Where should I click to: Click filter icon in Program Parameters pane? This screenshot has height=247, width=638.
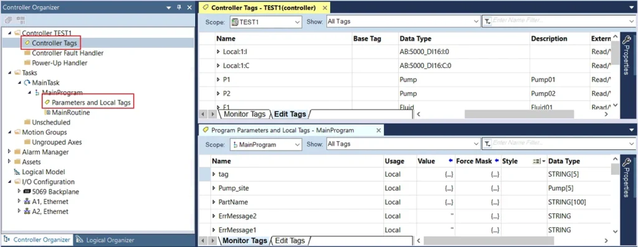click(487, 144)
